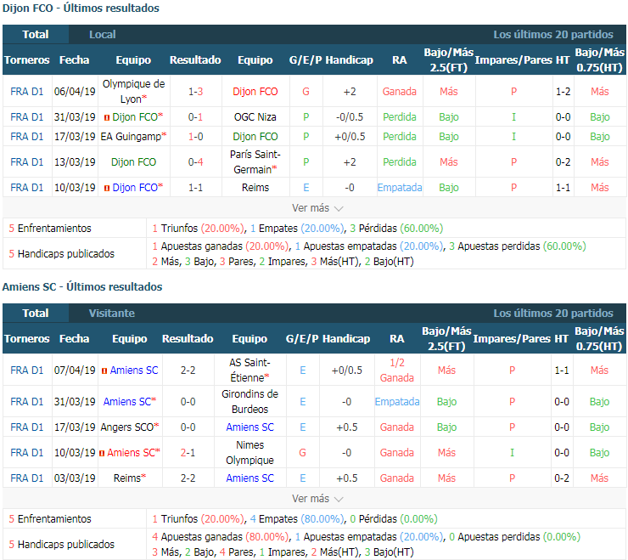Click EA Guingamp team name

pos(131,137)
